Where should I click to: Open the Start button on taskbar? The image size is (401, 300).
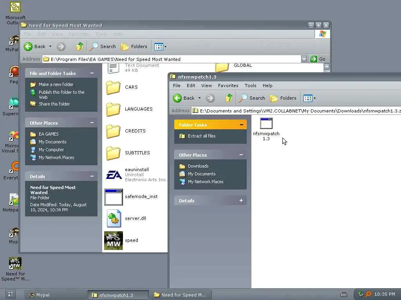(11, 294)
